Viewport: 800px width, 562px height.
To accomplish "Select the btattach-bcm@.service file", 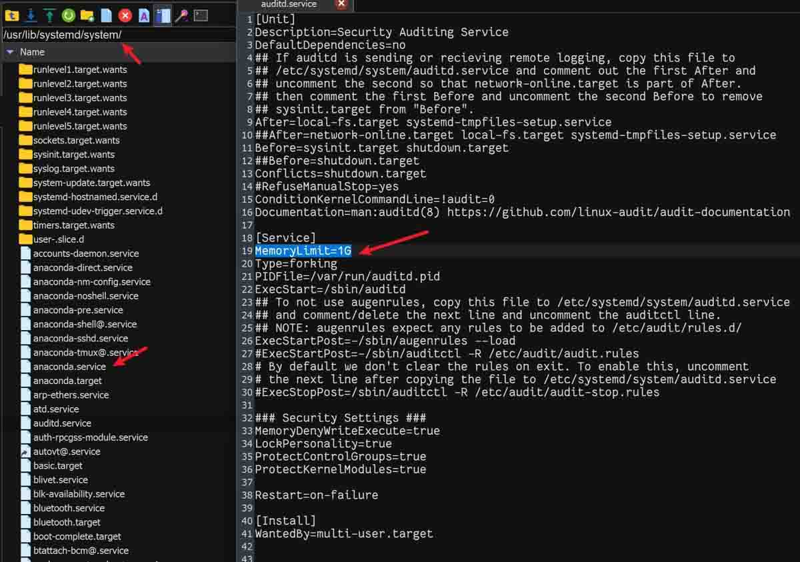I will (75, 551).
